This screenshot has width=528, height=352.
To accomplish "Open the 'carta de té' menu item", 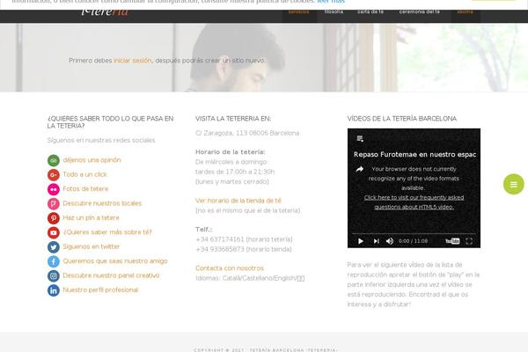I will [370, 11].
